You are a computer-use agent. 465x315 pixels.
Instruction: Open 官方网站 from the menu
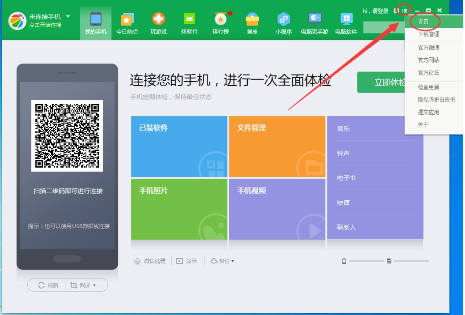pyautogui.click(x=434, y=60)
